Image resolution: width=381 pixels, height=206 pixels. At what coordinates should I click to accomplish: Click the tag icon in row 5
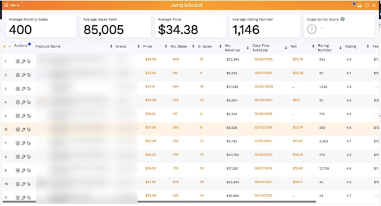[x=29, y=116]
